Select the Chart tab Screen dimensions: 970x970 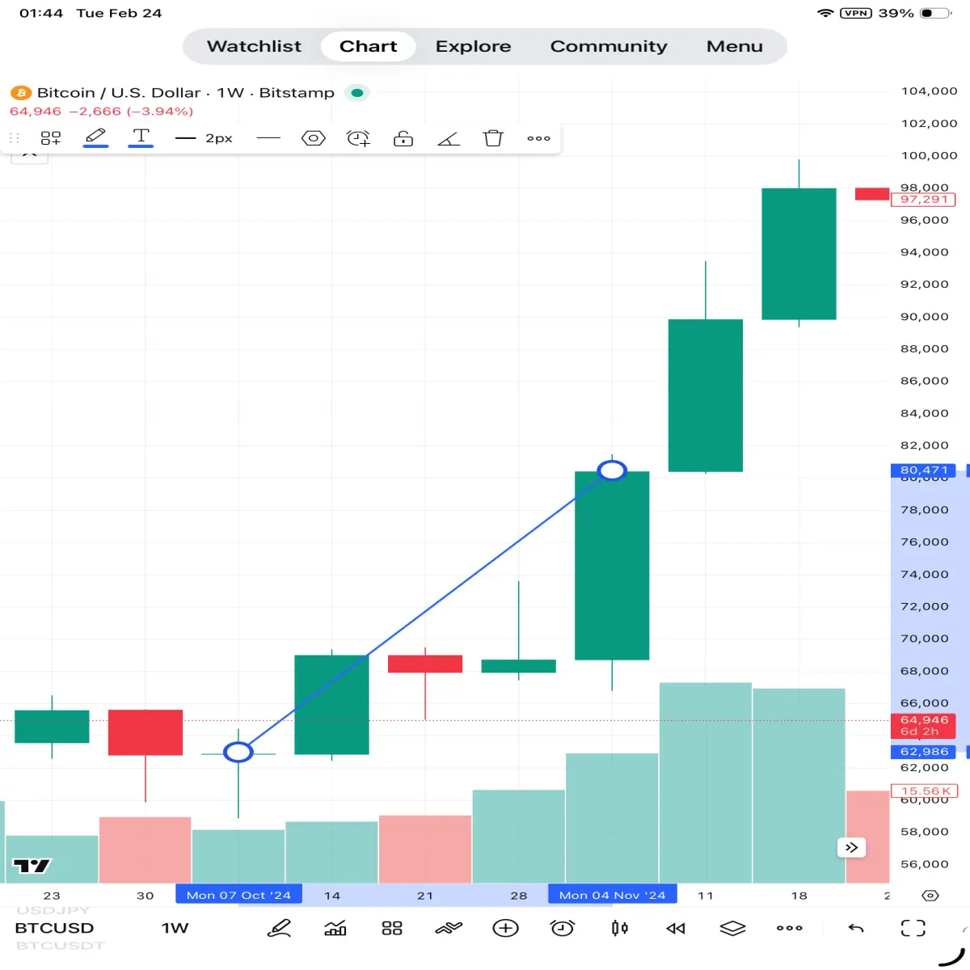(369, 46)
